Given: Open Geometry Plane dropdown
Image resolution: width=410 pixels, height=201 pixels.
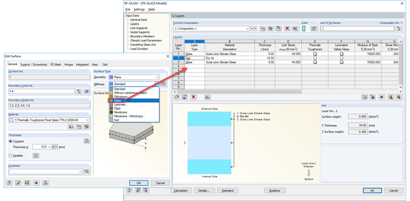Looking at the screenshot, I should (156, 77).
